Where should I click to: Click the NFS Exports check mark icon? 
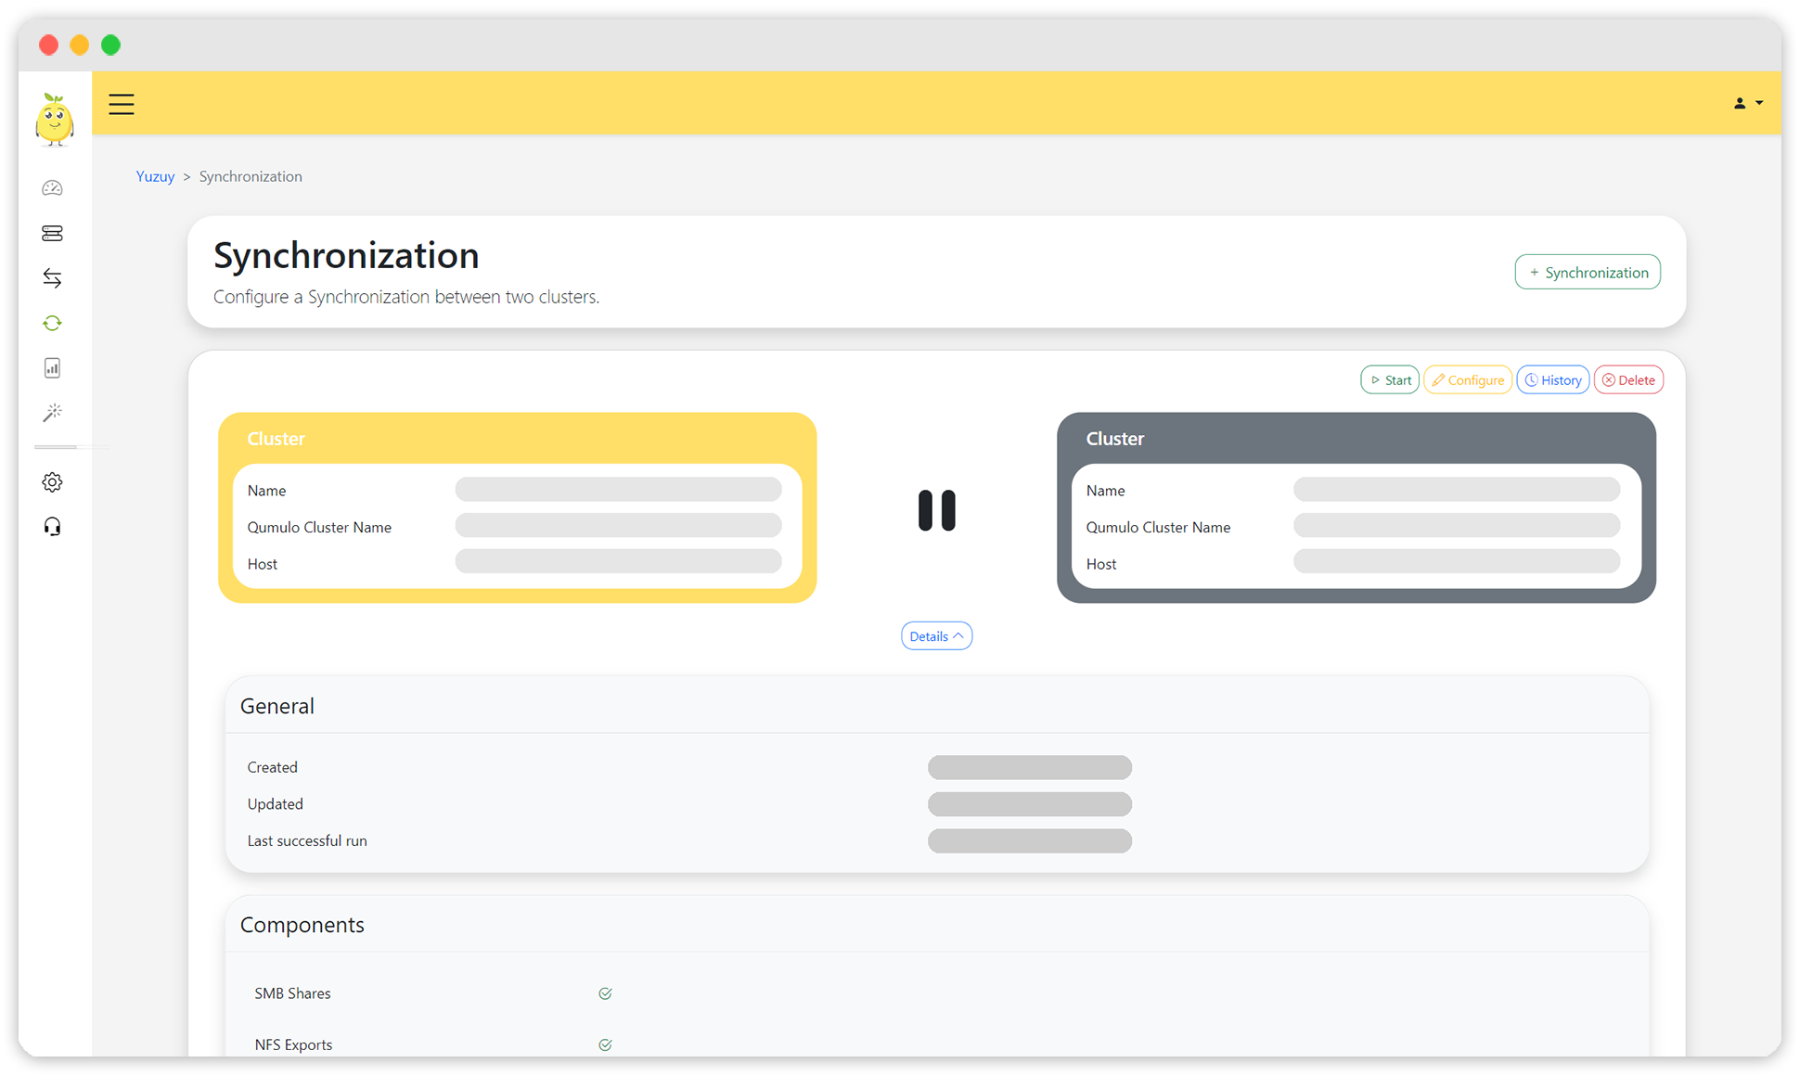[605, 1044]
